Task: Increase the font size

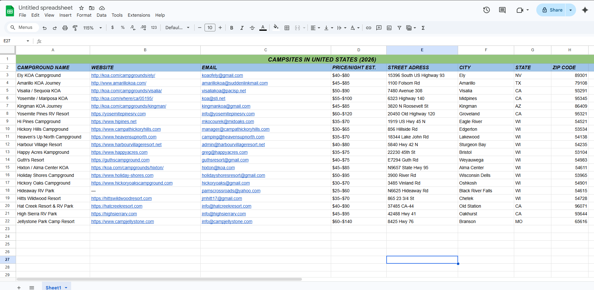Action: [220, 28]
